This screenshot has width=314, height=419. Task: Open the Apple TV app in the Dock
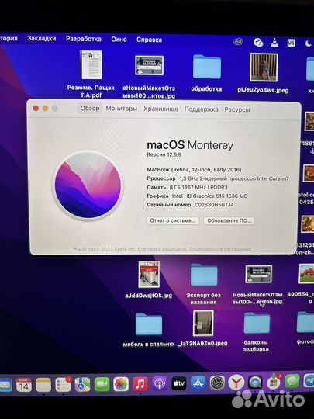pos(179,384)
